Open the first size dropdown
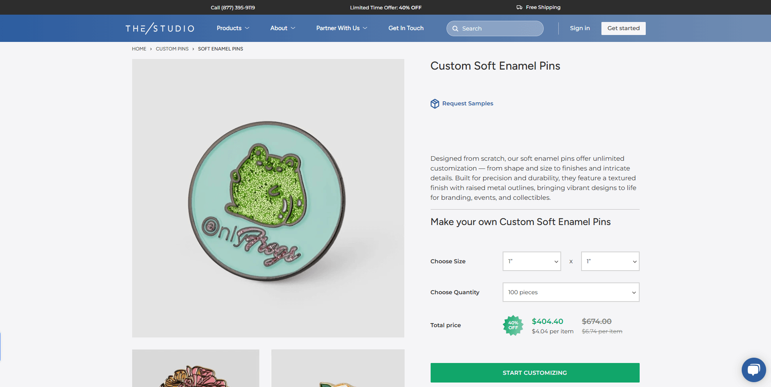Screen dimensions: 771x387 531,261
